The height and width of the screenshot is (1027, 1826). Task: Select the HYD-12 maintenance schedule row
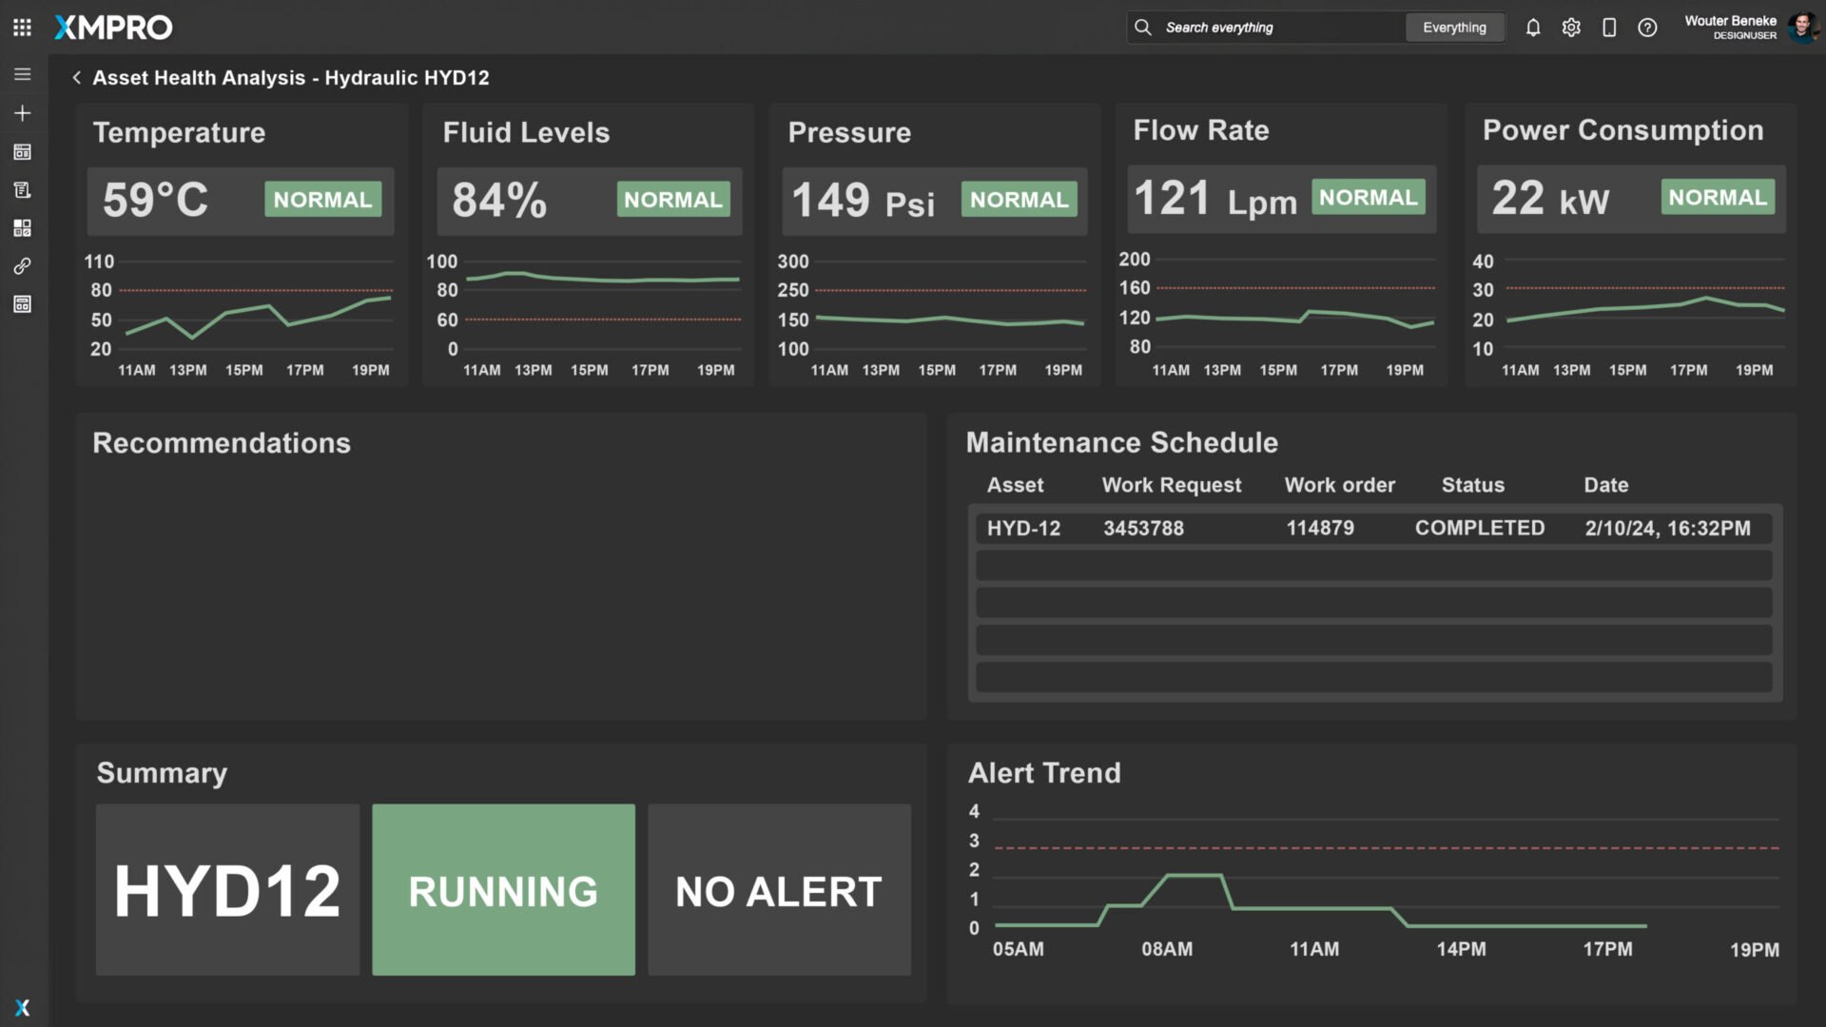(1373, 529)
